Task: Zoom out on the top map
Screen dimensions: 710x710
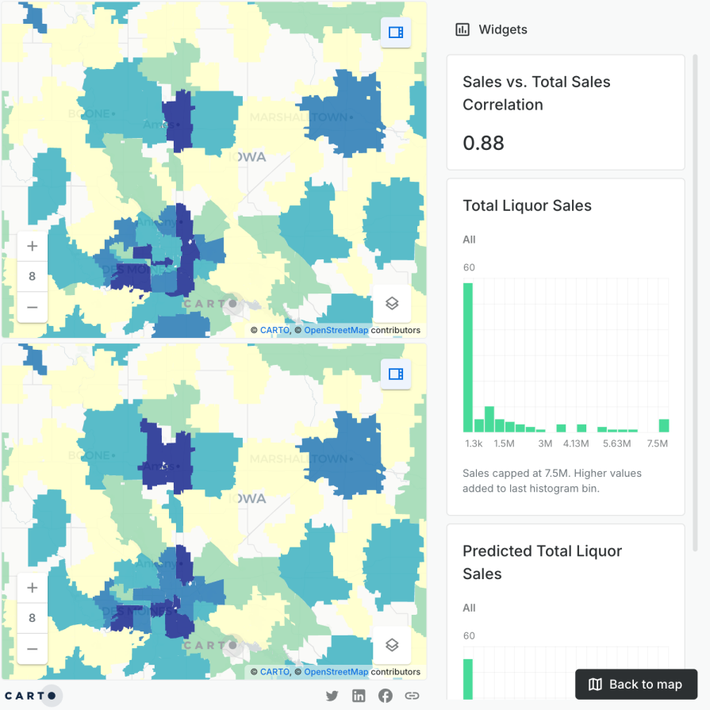Action: [x=33, y=307]
